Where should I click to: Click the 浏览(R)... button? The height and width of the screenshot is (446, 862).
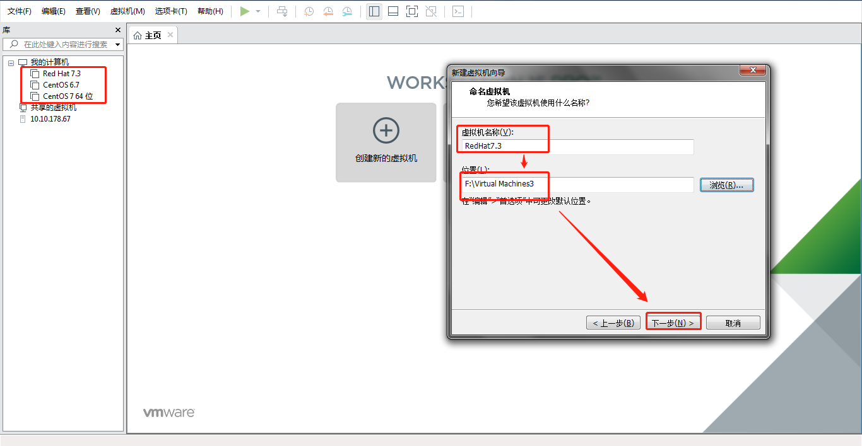click(x=727, y=185)
